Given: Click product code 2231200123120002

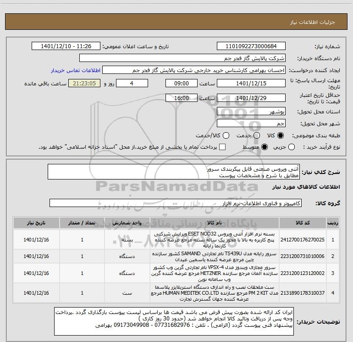Looking at the screenshot, I should pos(303,273).
